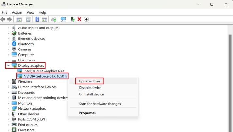Expand Audio inputs and outputs
233x132 pixels.
(x=8, y=28)
